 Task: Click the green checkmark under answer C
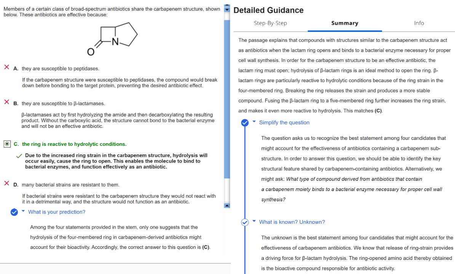point(19,156)
